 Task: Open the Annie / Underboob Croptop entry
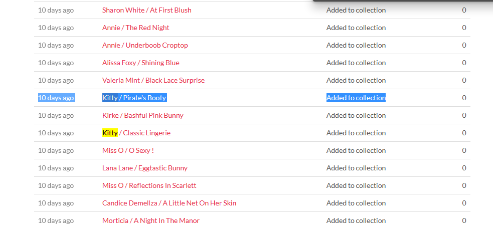pyautogui.click(x=145, y=45)
